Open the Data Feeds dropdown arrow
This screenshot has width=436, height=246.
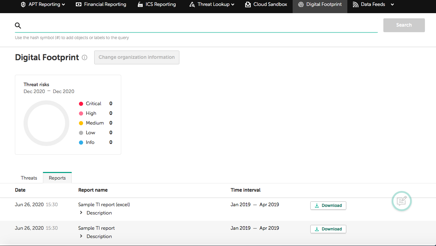392,5
